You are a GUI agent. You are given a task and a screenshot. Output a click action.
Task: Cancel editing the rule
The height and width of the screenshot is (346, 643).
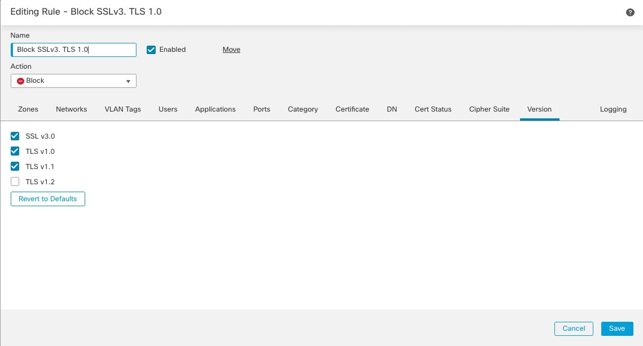pos(574,329)
